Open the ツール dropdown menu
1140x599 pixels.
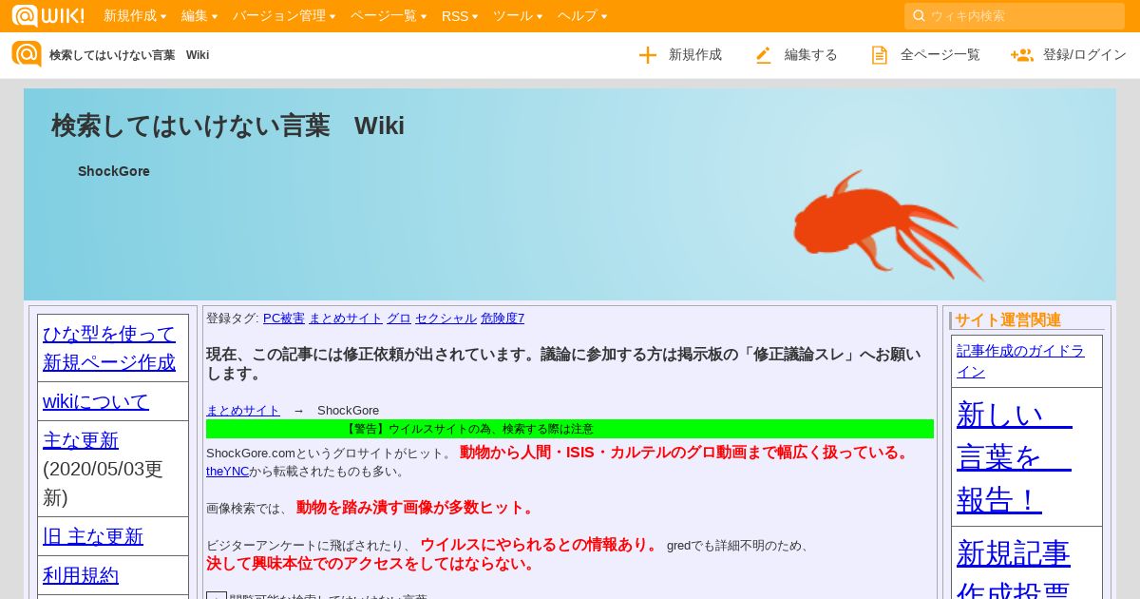pyautogui.click(x=518, y=15)
